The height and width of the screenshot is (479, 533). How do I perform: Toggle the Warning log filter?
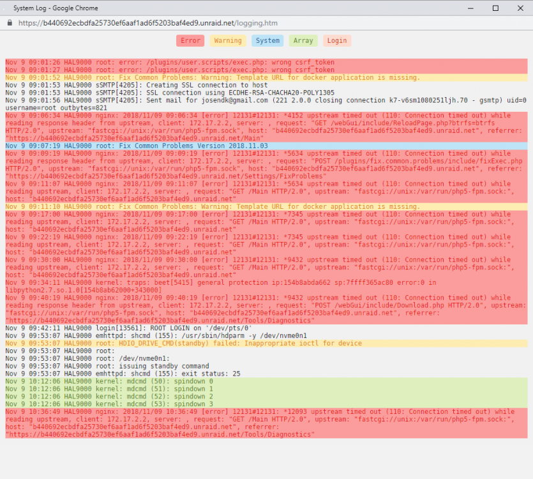pyautogui.click(x=228, y=40)
